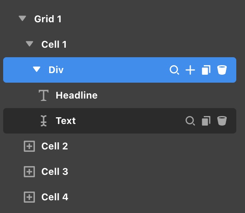Collapse the Grid 1 tree node
Image resolution: width=245 pixels, height=213 pixels.
tap(22, 18)
